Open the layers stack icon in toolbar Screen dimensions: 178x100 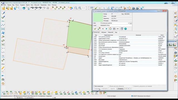tap(24, 8)
